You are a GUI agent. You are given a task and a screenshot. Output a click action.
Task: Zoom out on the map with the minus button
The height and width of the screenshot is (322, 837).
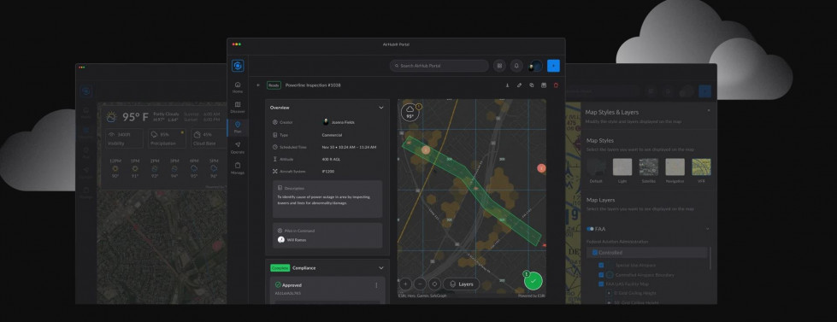(x=420, y=284)
